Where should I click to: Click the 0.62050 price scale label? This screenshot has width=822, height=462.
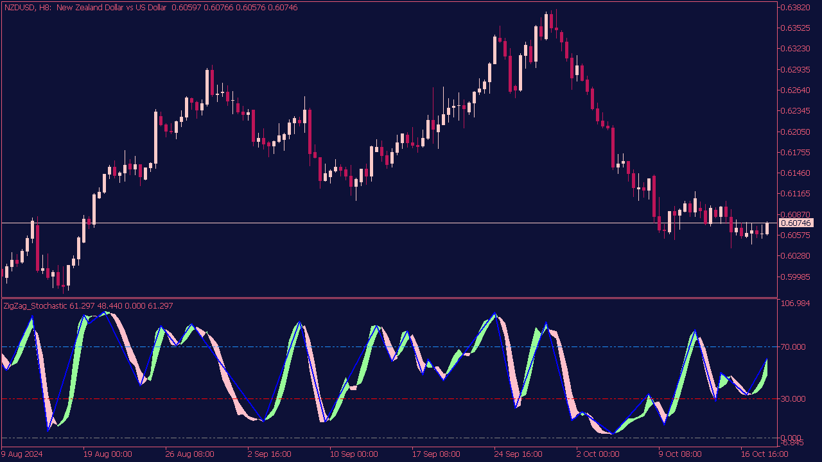(795, 132)
